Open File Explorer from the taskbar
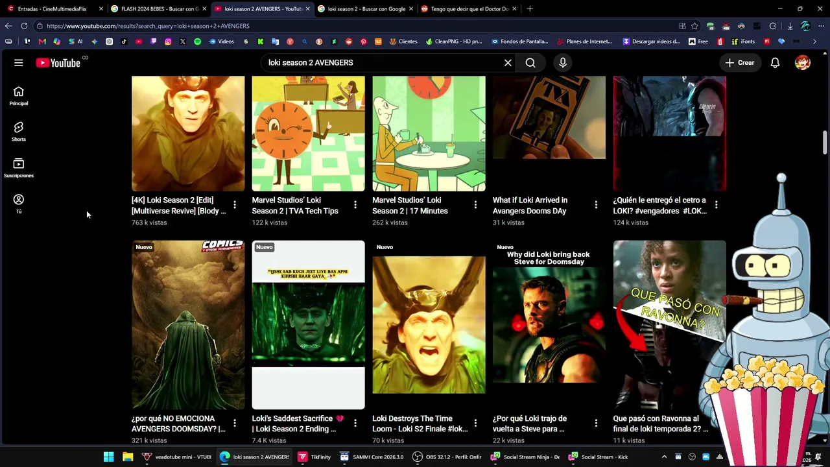 point(128,457)
